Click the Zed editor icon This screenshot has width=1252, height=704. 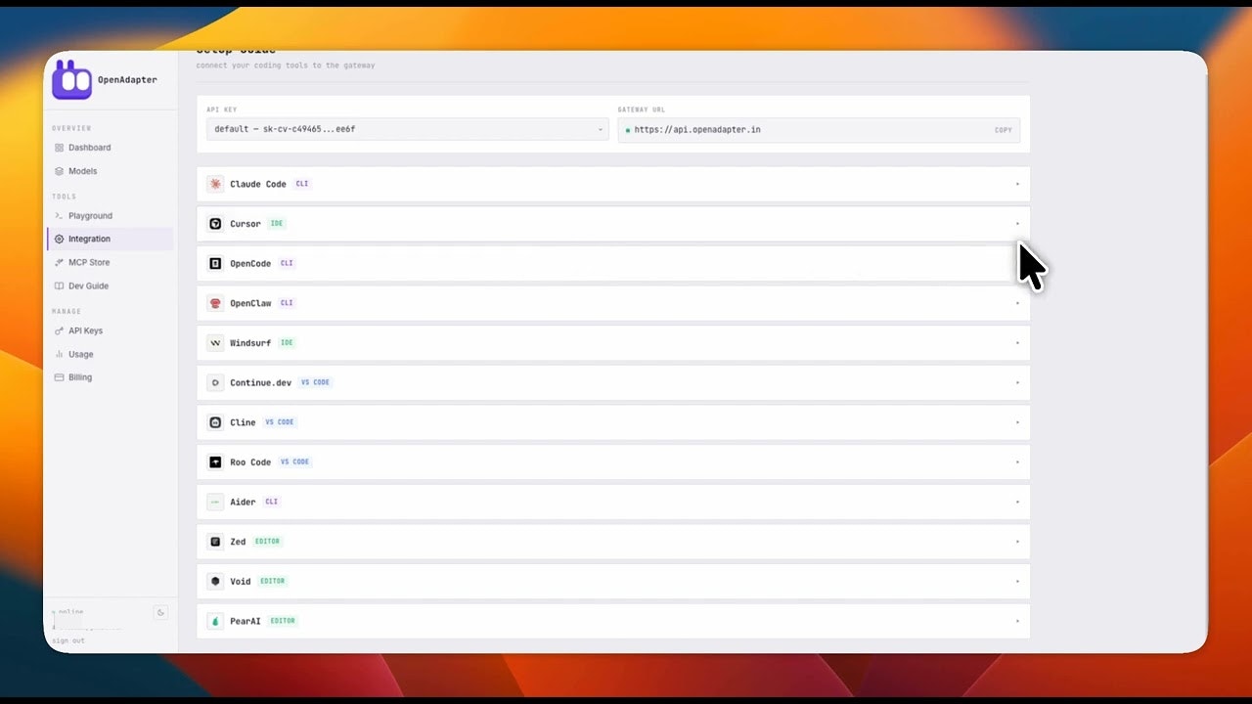215,542
